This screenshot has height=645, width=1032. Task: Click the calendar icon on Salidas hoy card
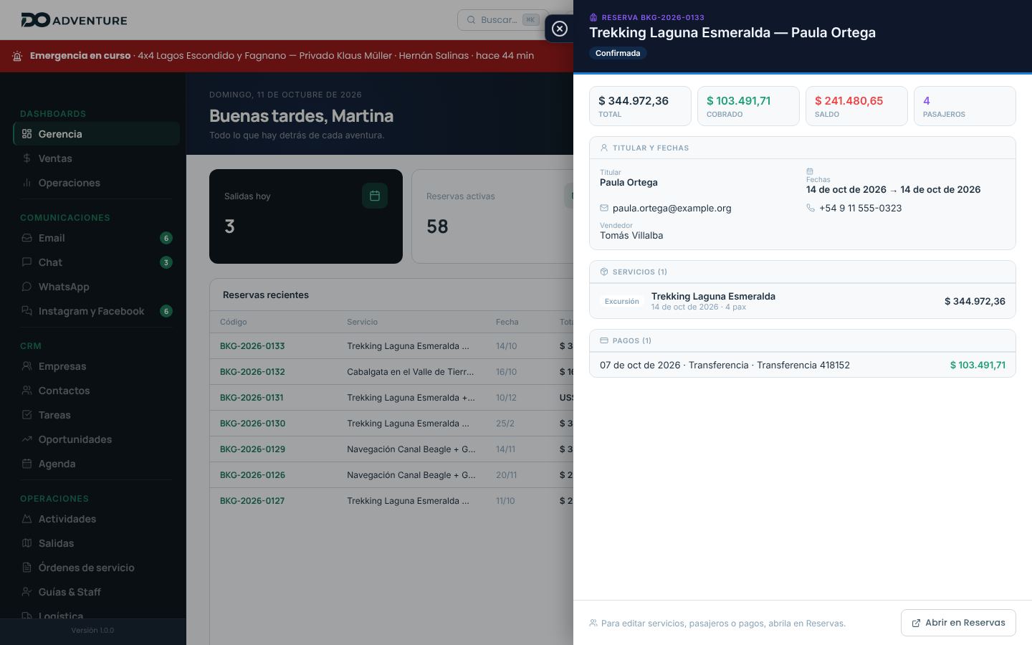click(x=375, y=196)
